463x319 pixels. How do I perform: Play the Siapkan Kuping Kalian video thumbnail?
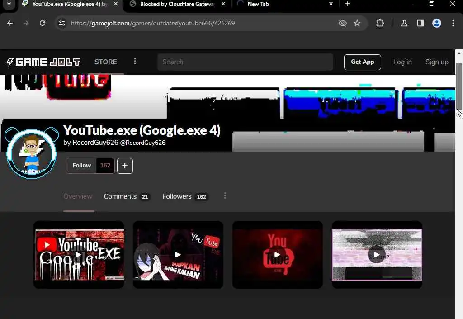[x=178, y=255]
